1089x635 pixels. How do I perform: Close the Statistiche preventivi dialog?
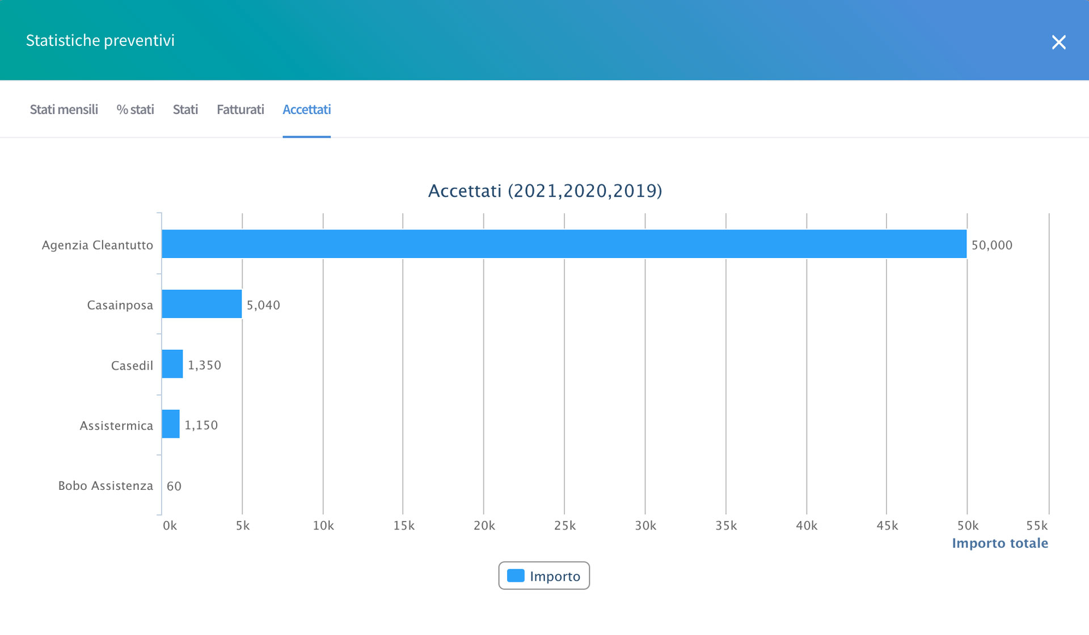[1058, 42]
